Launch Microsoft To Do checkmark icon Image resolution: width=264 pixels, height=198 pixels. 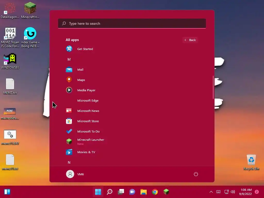[69, 131]
